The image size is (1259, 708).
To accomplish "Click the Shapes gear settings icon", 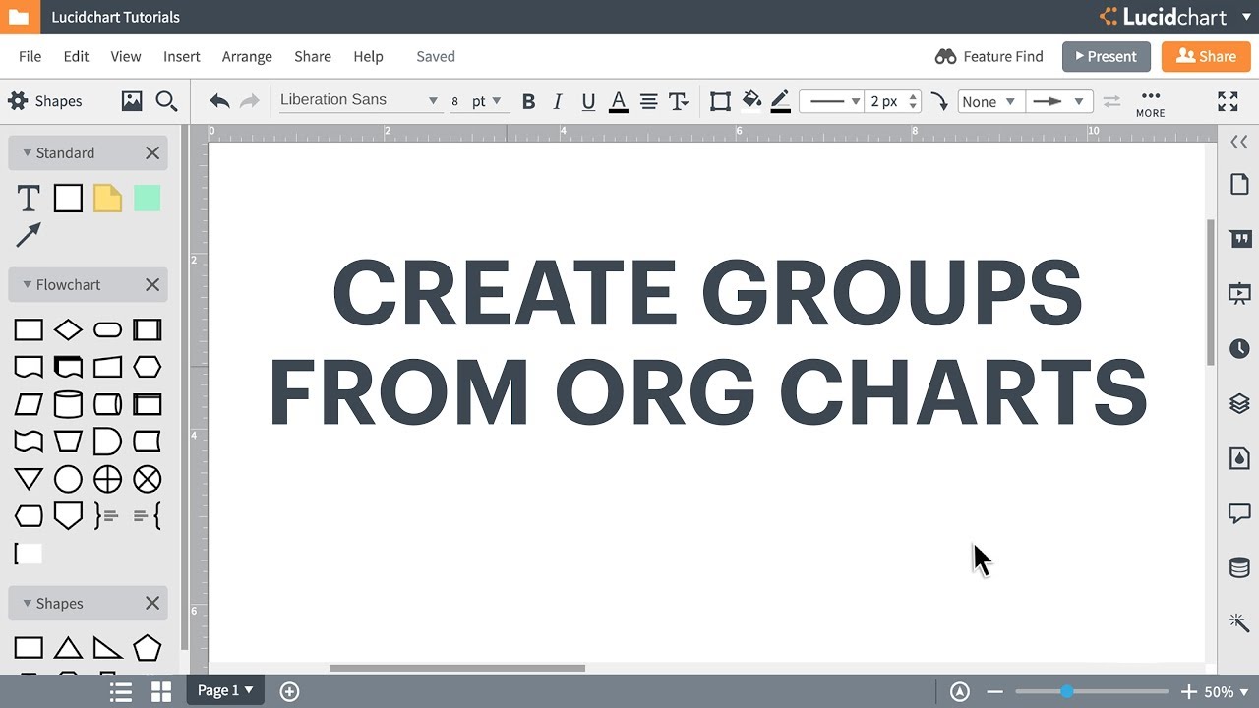I will pyautogui.click(x=17, y=100).
